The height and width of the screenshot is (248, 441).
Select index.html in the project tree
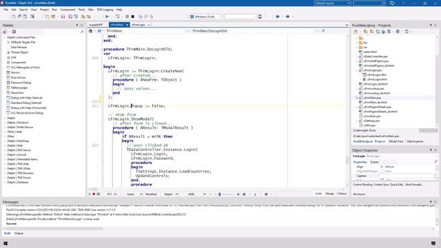pos(370,52)
